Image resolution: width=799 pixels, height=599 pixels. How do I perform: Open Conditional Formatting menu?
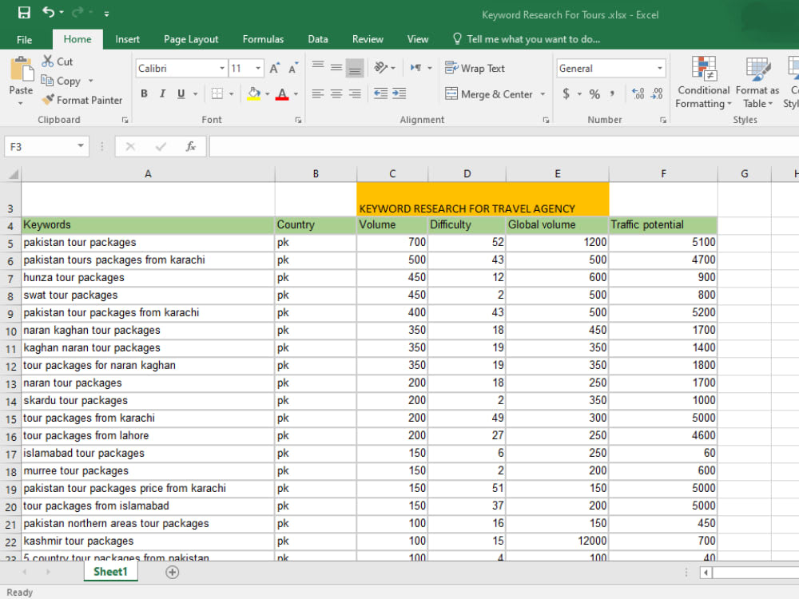point(704,82)
